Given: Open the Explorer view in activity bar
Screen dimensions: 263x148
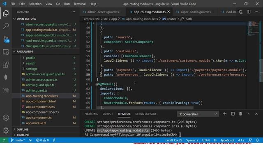Looking at the screenshot, I should 6,13.
